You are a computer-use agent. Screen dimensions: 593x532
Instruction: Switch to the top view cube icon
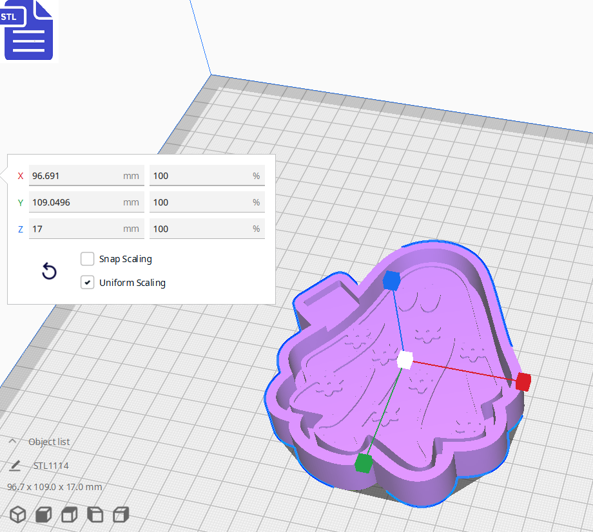(x=69, y=515)
